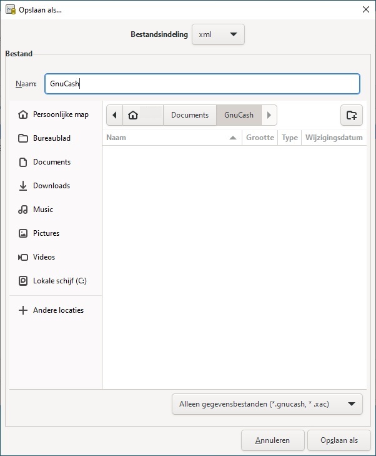Click the Opslaan als button

click(x=339, y=440)
